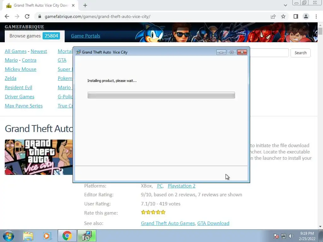Rate the game with the first star
This screenshot has width=323, height=242.
[144, 212]
